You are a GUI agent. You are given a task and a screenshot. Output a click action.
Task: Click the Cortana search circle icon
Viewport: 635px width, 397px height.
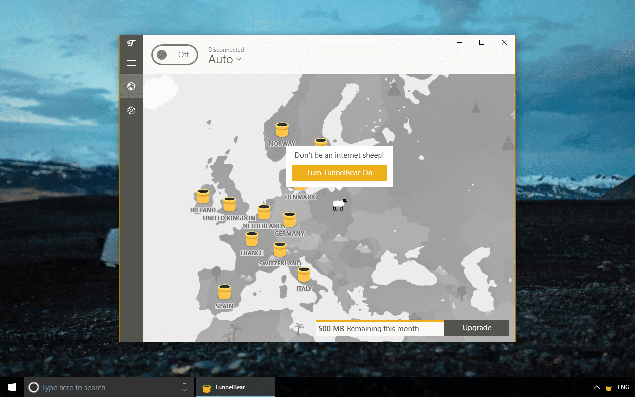pyautogui.click(x=34, y=387)
